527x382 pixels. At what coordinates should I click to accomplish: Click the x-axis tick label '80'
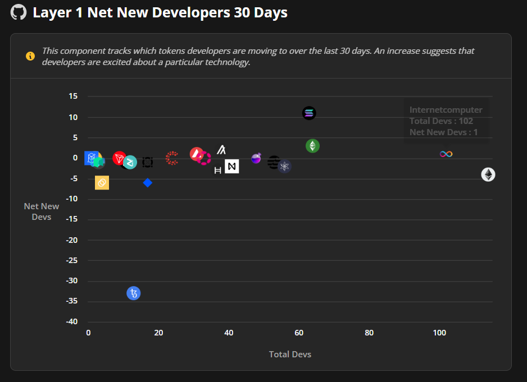[369, 333]
